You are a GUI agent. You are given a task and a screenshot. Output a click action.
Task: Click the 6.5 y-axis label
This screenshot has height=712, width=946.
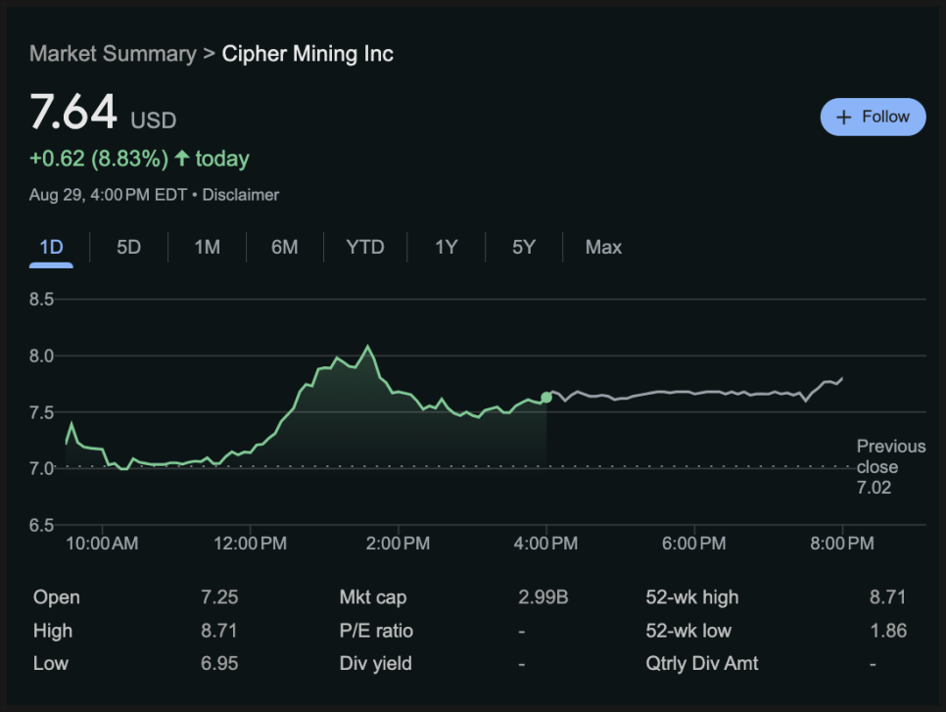42,525
